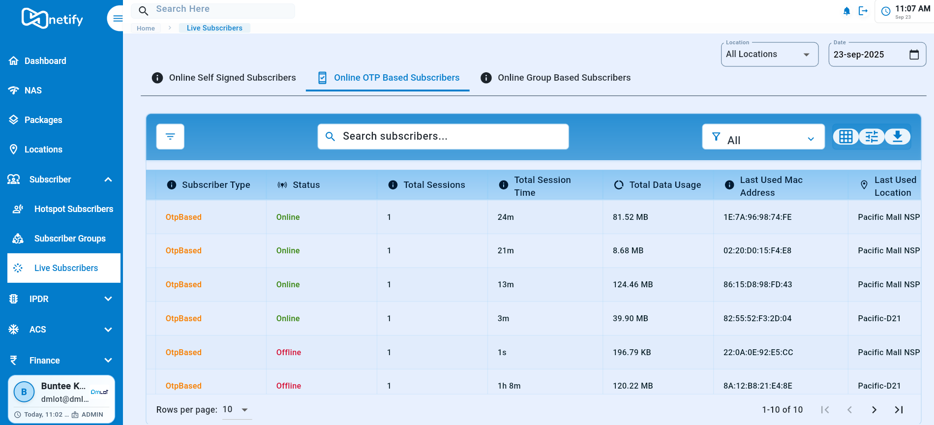Open Hotspot Subscribers in sidebar

point(73,209)
